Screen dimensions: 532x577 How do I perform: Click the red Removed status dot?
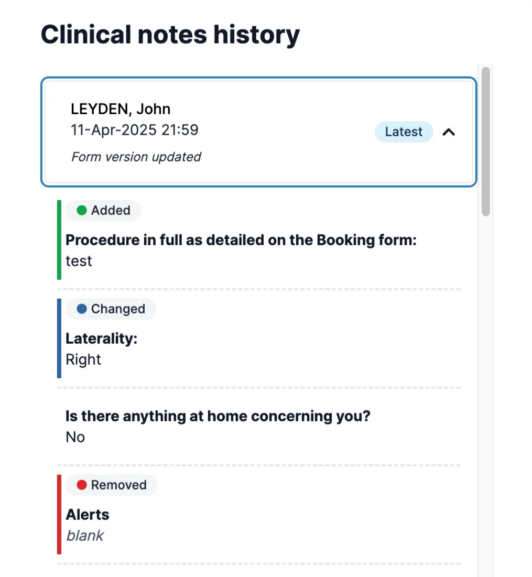[x=82, y=485]
